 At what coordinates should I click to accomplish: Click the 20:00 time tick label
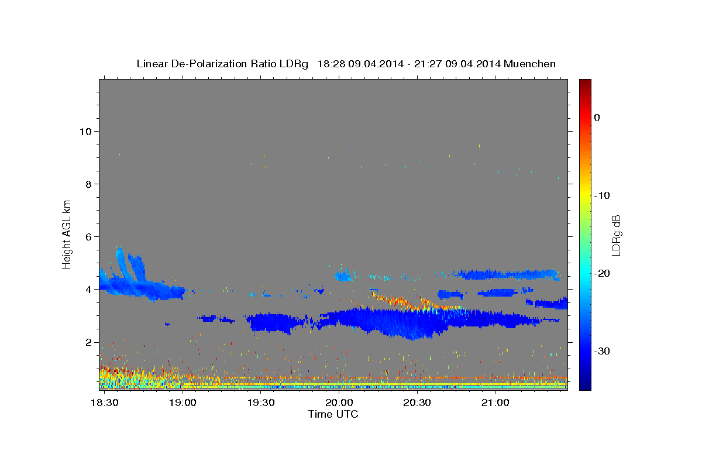pyautogui.click(x=339, y=403)
